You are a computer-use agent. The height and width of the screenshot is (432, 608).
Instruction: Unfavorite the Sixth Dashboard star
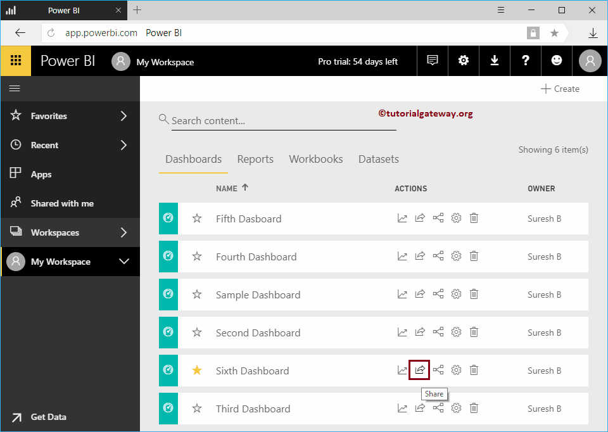point(196,369)
